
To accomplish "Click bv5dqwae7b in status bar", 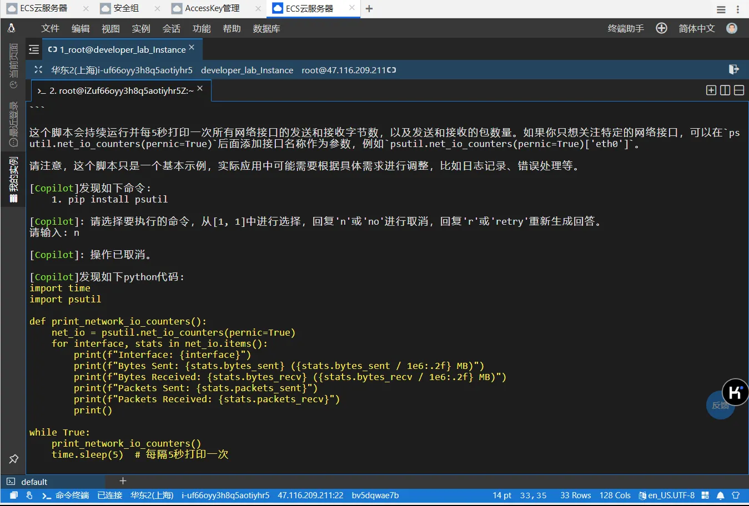I will tap(375, 495).
